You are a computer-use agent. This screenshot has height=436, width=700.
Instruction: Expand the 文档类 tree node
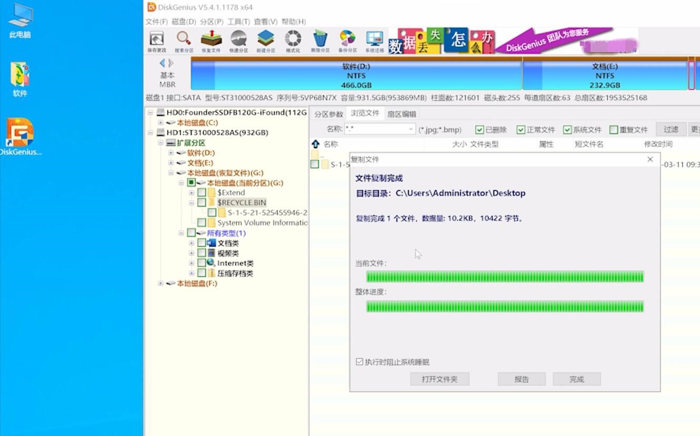[x=192, y=243]
